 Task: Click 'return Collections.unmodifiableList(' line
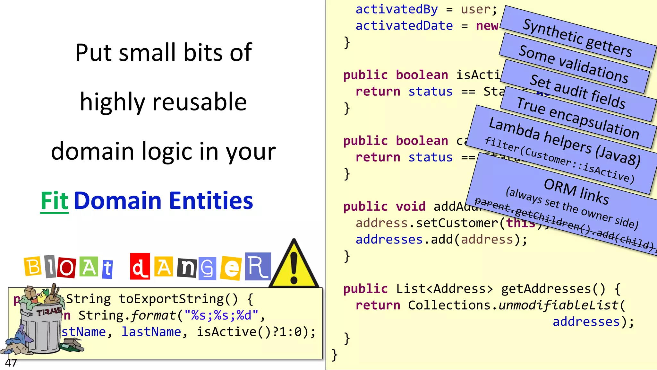491,305
